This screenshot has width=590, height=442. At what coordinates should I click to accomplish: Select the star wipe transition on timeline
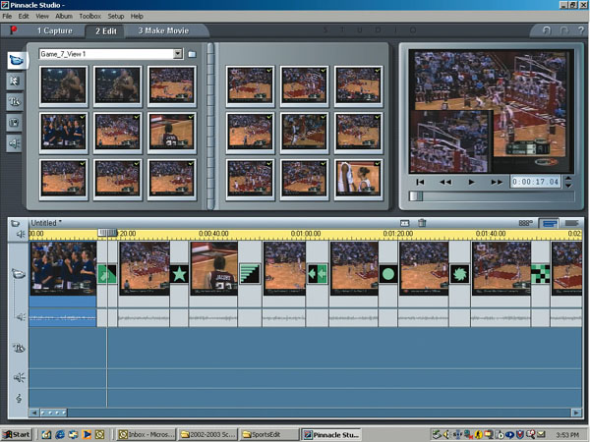(x=179, y=274)
